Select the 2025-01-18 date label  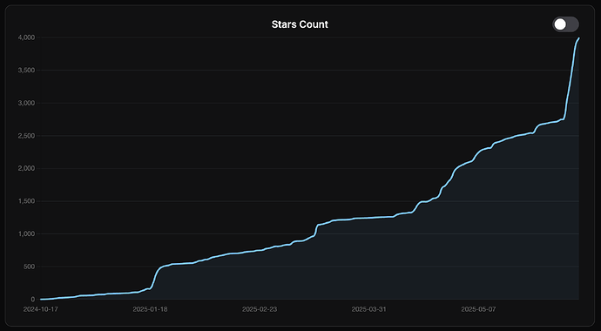tap(150, 309)
